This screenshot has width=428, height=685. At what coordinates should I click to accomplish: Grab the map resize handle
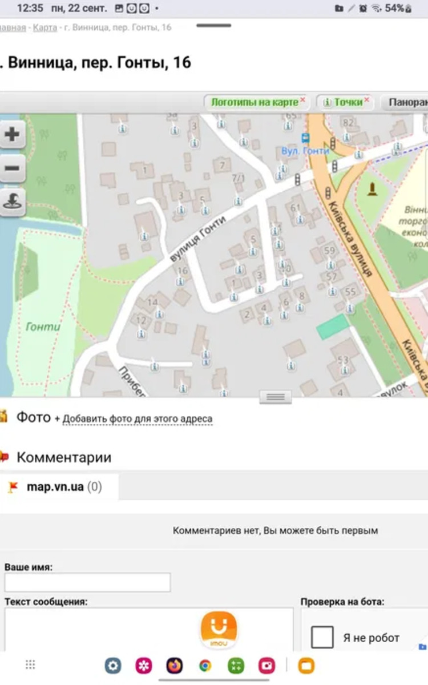click(x=275, y=397)
